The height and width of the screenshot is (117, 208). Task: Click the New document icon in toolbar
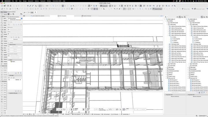[2, 6]
